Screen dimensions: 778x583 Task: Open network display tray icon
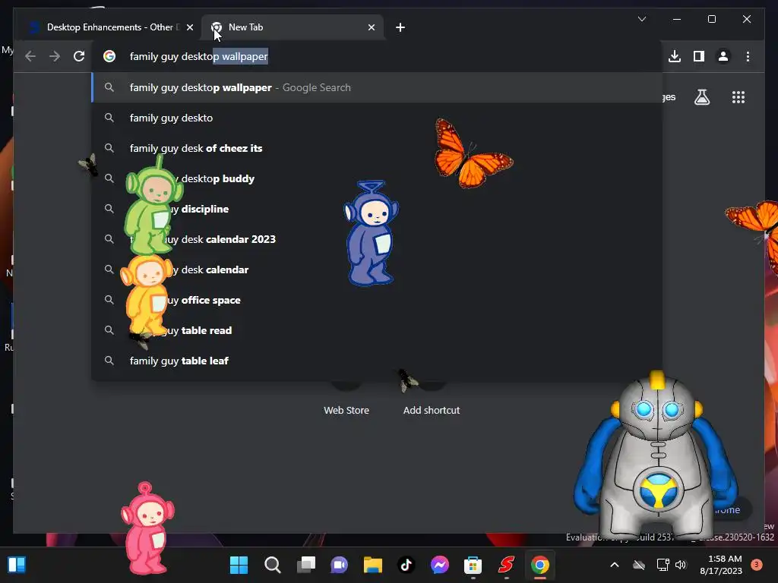pyautogui.click(x=663, y=565)
